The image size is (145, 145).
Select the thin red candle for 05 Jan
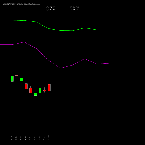[17, 75]
